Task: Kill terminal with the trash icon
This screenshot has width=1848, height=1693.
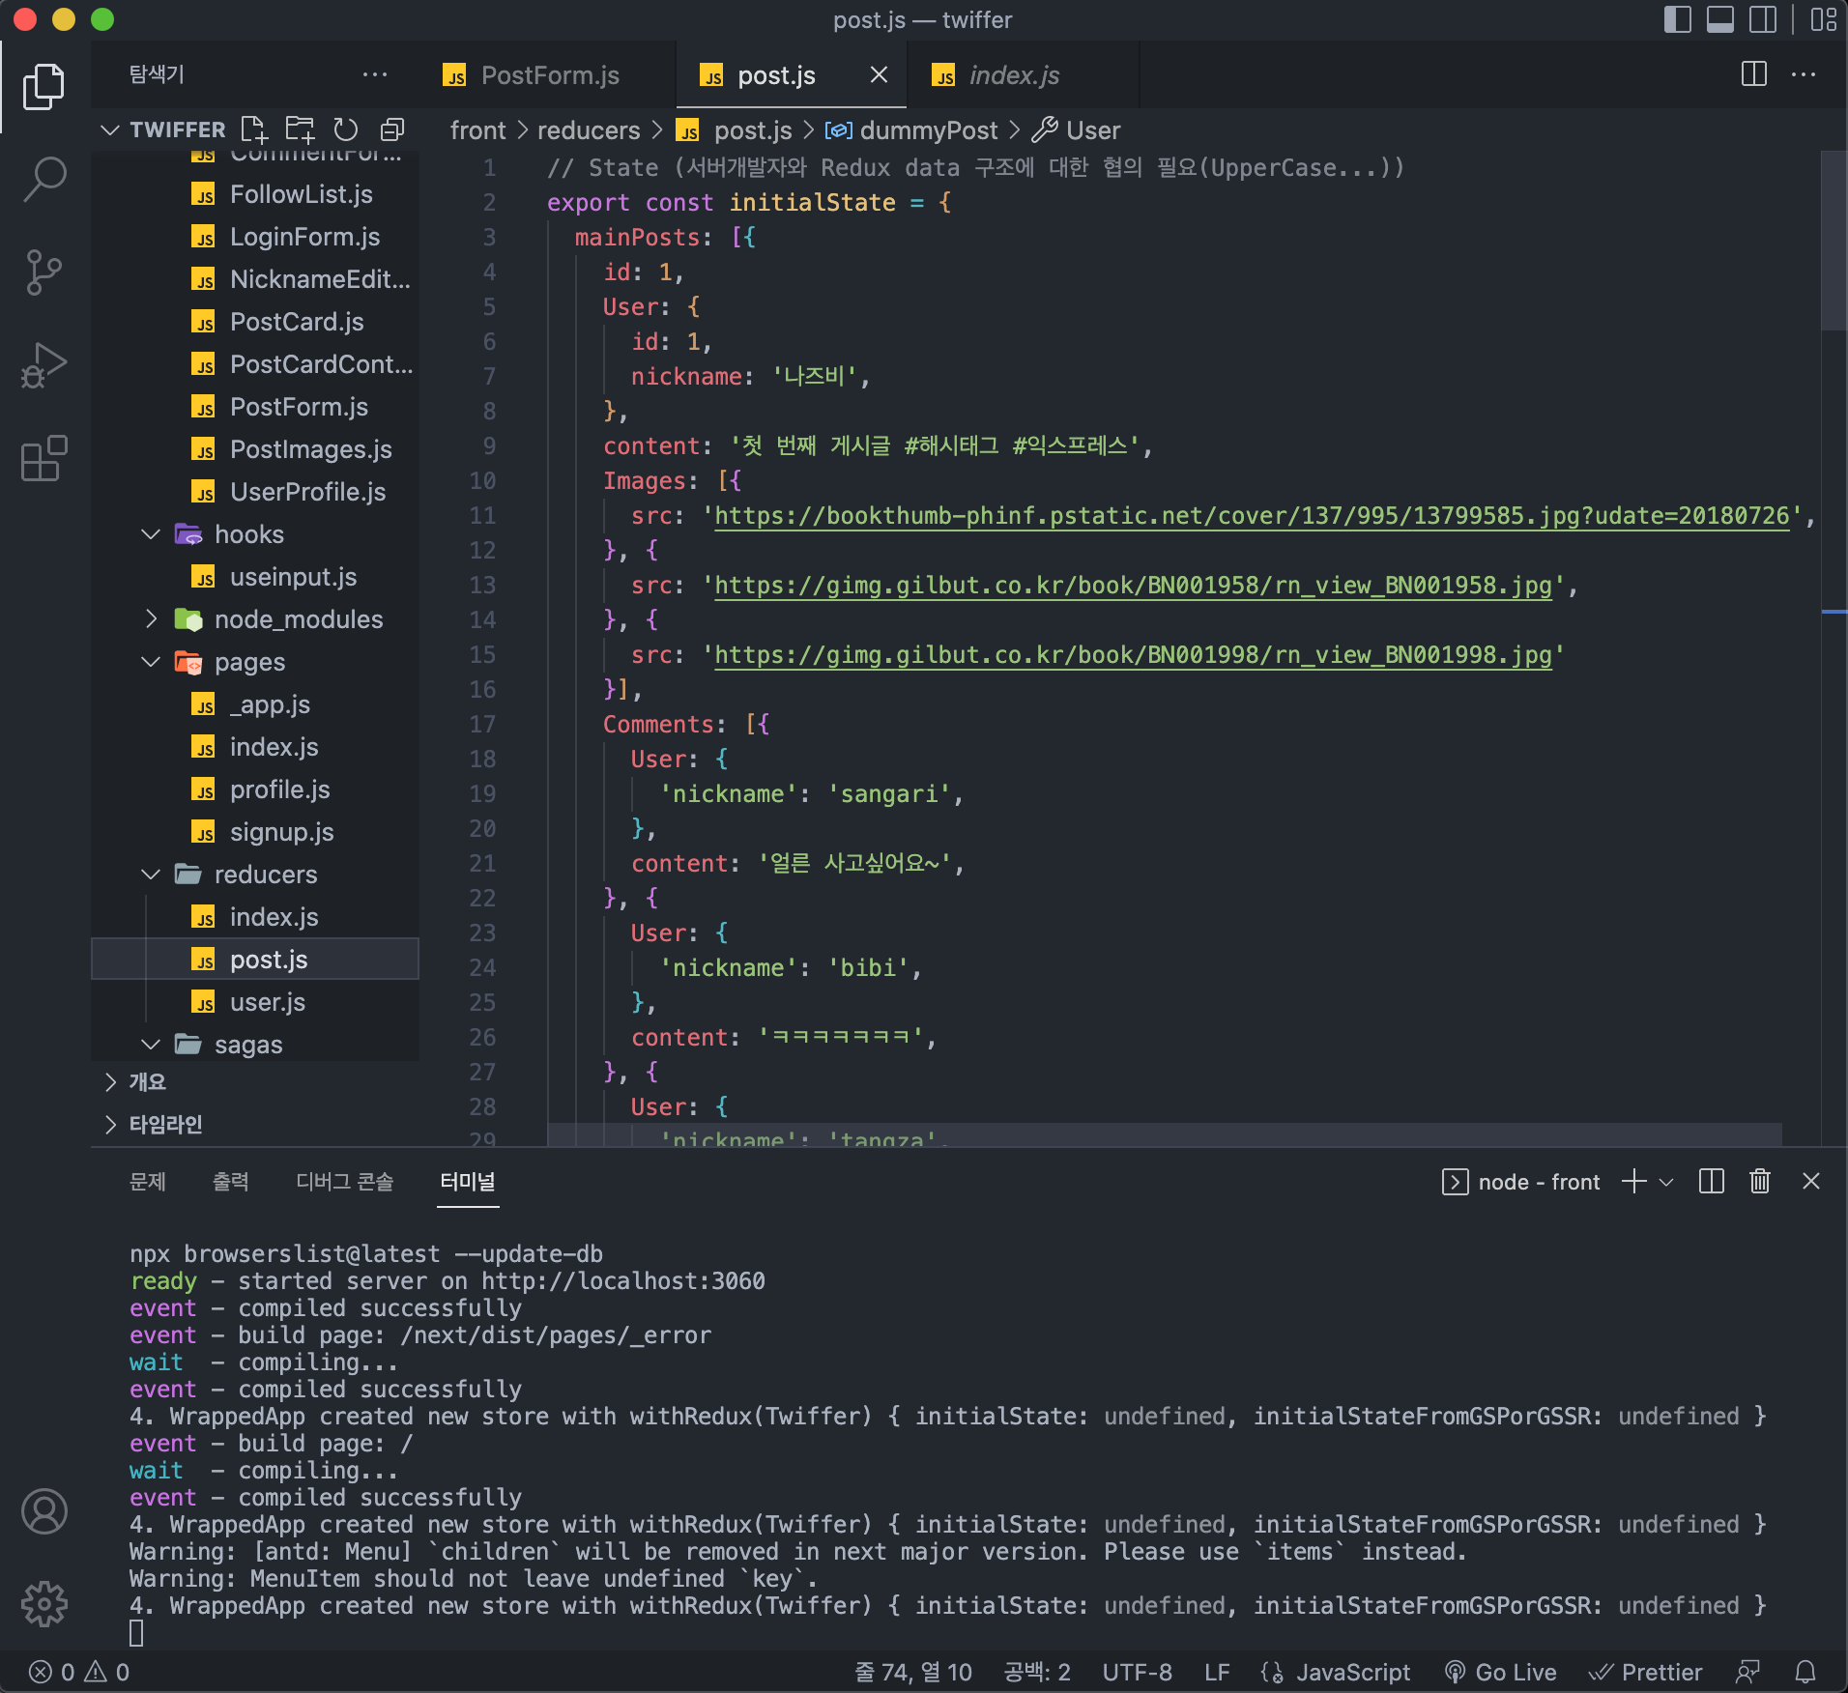Action: click(1759, 1181)
